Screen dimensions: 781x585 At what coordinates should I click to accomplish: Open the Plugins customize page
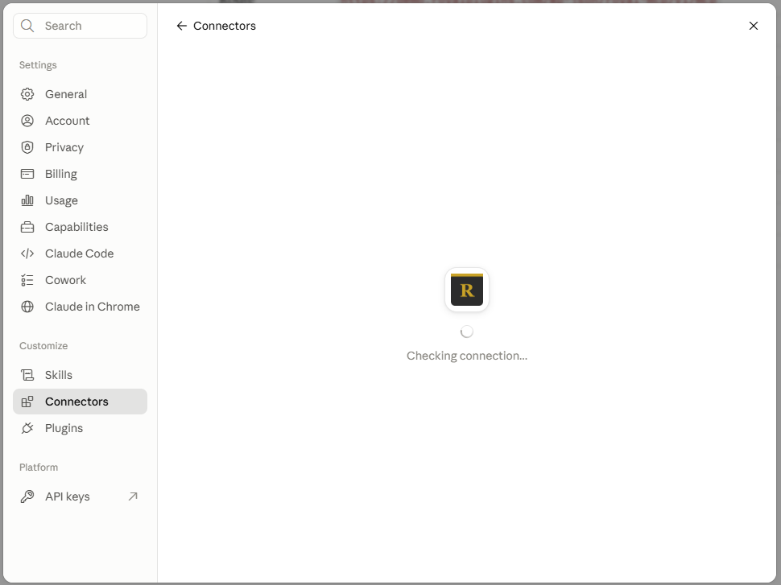tap(81, 428)
